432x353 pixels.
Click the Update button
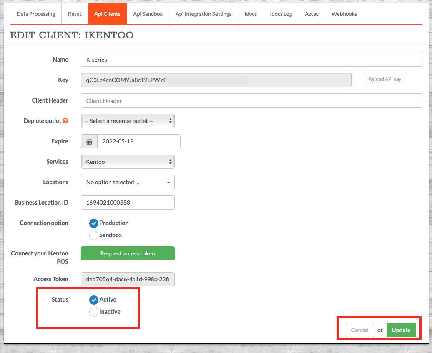point(401,330)
